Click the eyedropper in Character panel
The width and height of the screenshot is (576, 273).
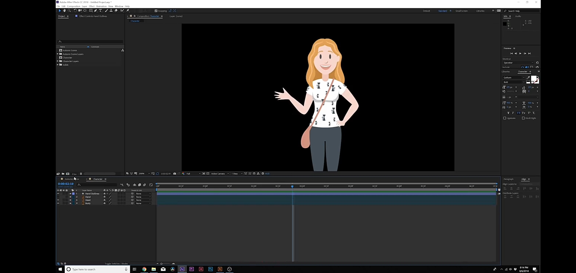tap(528, 77)
